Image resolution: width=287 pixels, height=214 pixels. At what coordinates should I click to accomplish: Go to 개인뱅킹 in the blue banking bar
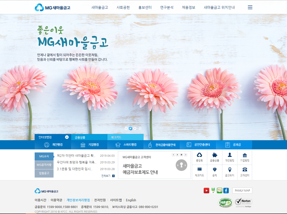pyautogui.click(x=53, y=145)
